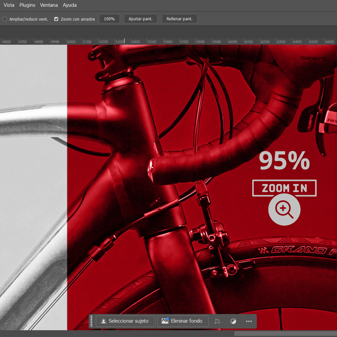This screenshot has height=337, width=337.
Task: Click the ZOOM IN label on canvas
Action: 284,188
